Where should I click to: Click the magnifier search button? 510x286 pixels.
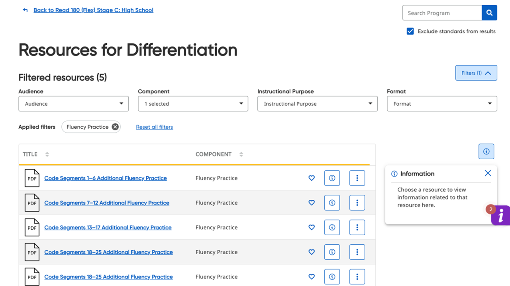pos(489,13)
